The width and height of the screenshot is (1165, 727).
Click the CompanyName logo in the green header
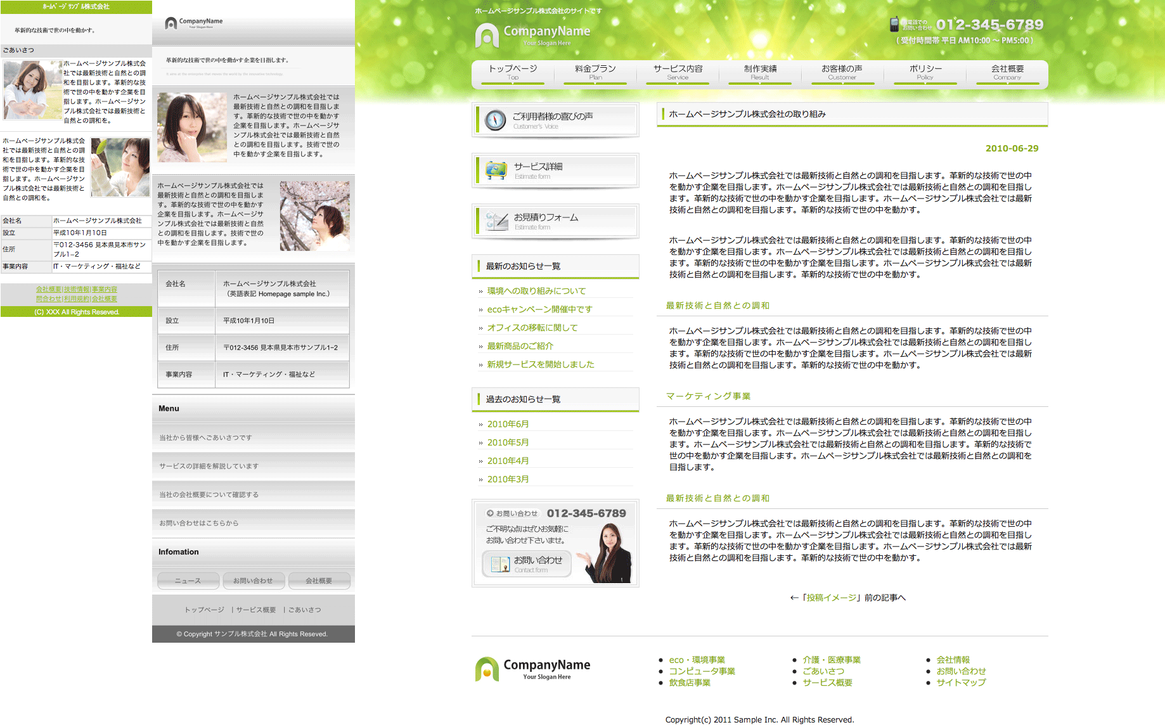coord(532,35)
